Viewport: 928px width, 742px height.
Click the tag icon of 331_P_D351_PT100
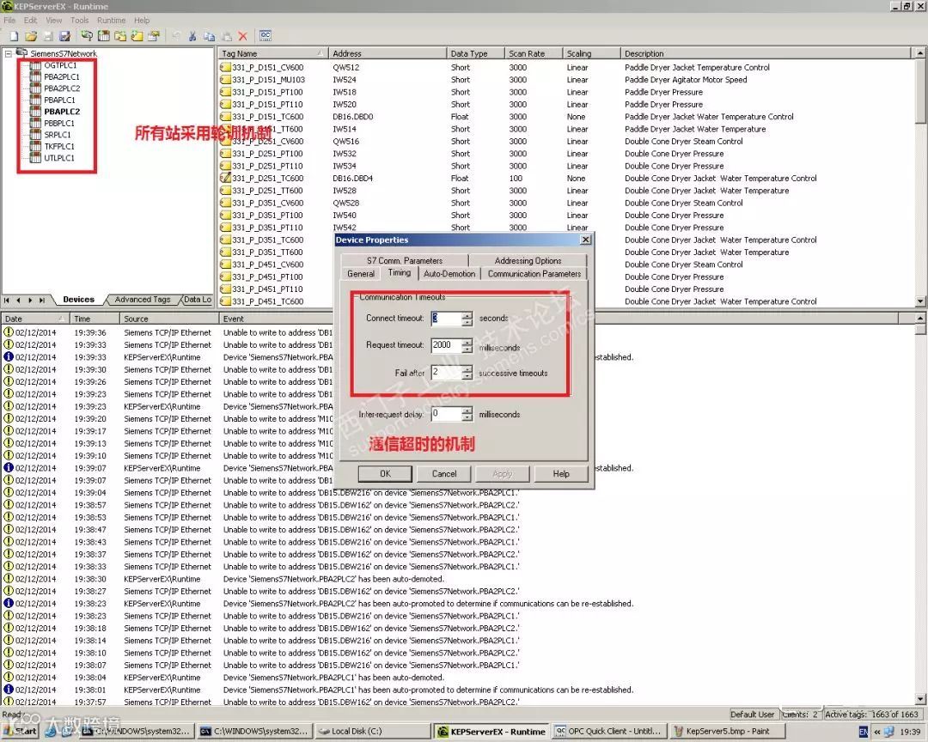tap(225, 216)
